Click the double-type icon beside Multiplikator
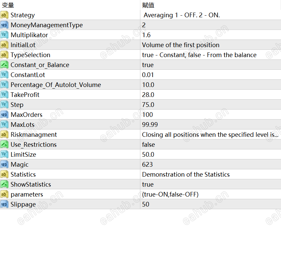281x255 pixels. pyautogui.click(x=4, y=35)
